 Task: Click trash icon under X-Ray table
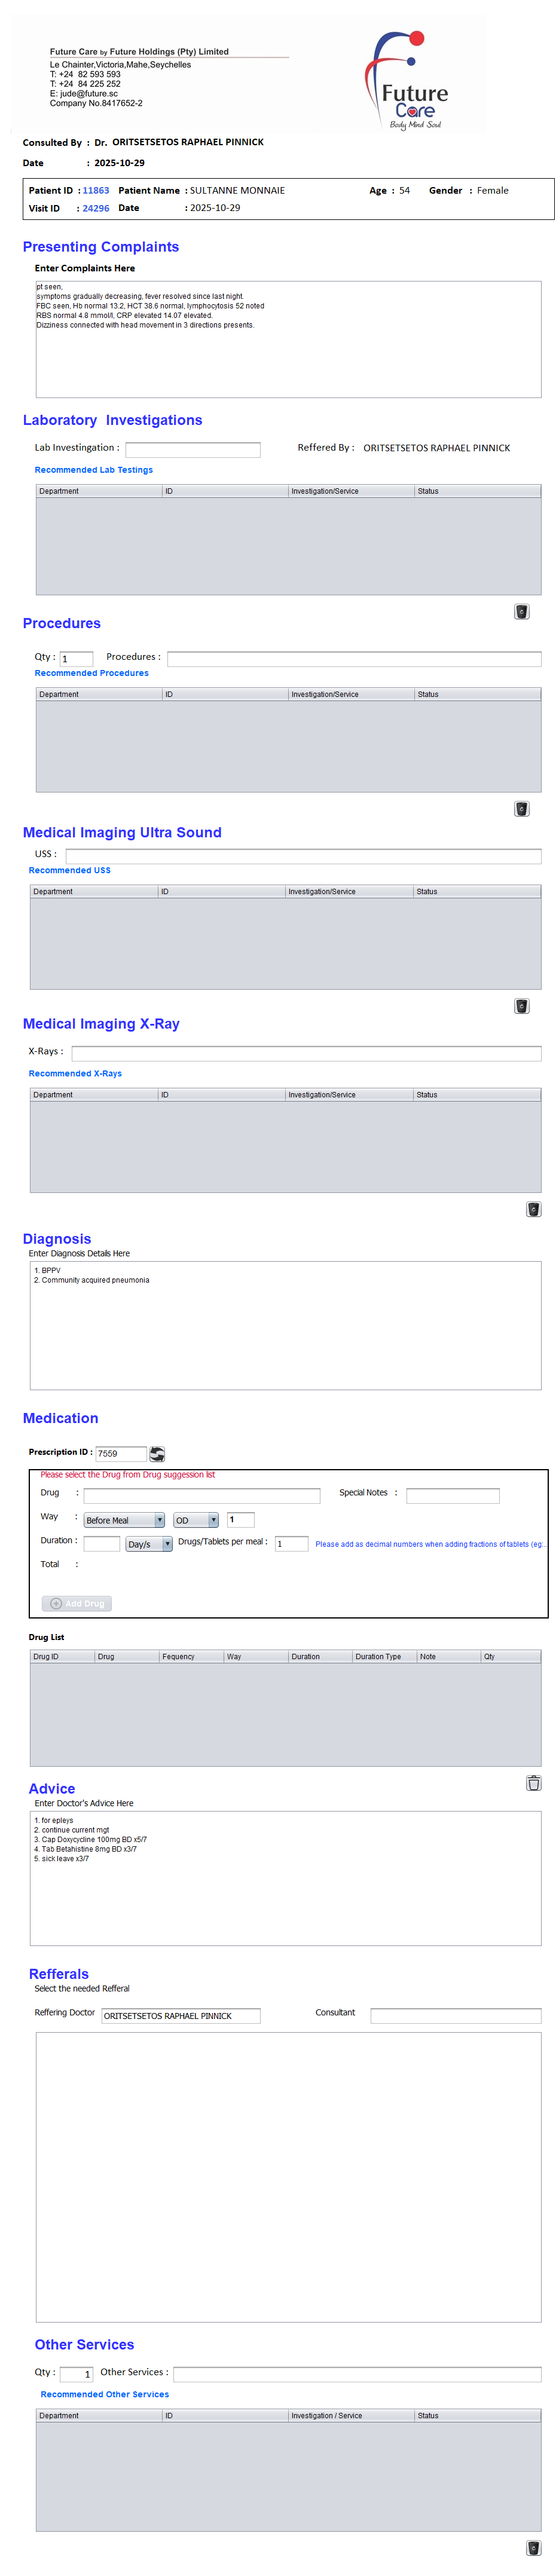click(533, 1209)
